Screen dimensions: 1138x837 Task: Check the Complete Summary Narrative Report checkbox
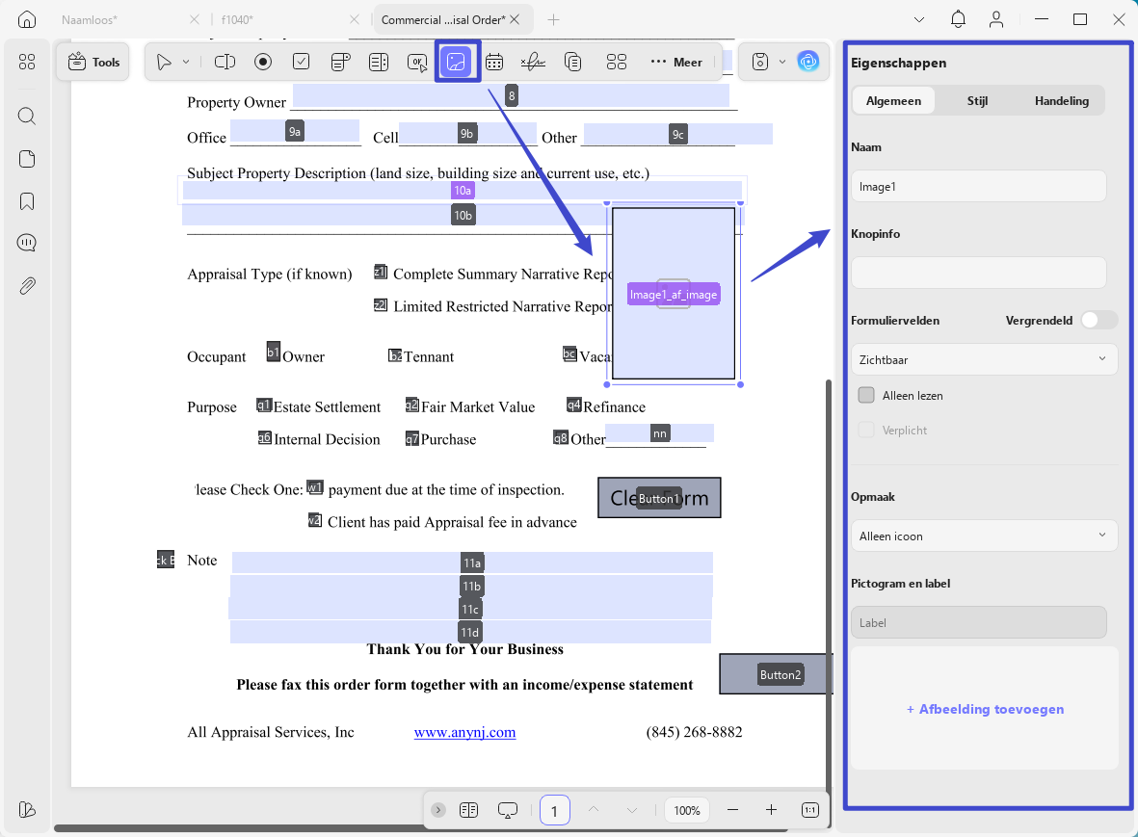381,273
